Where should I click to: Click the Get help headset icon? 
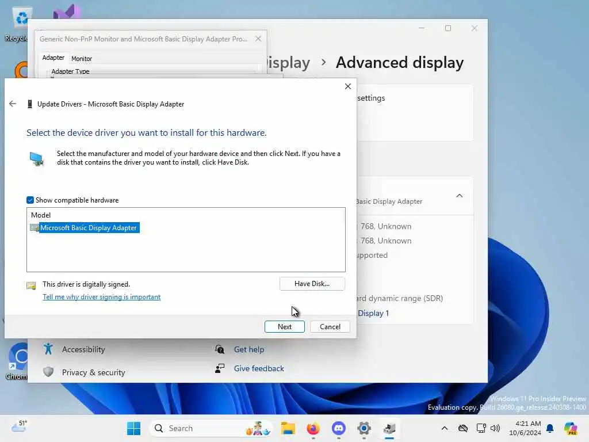(x=220, y=349)
